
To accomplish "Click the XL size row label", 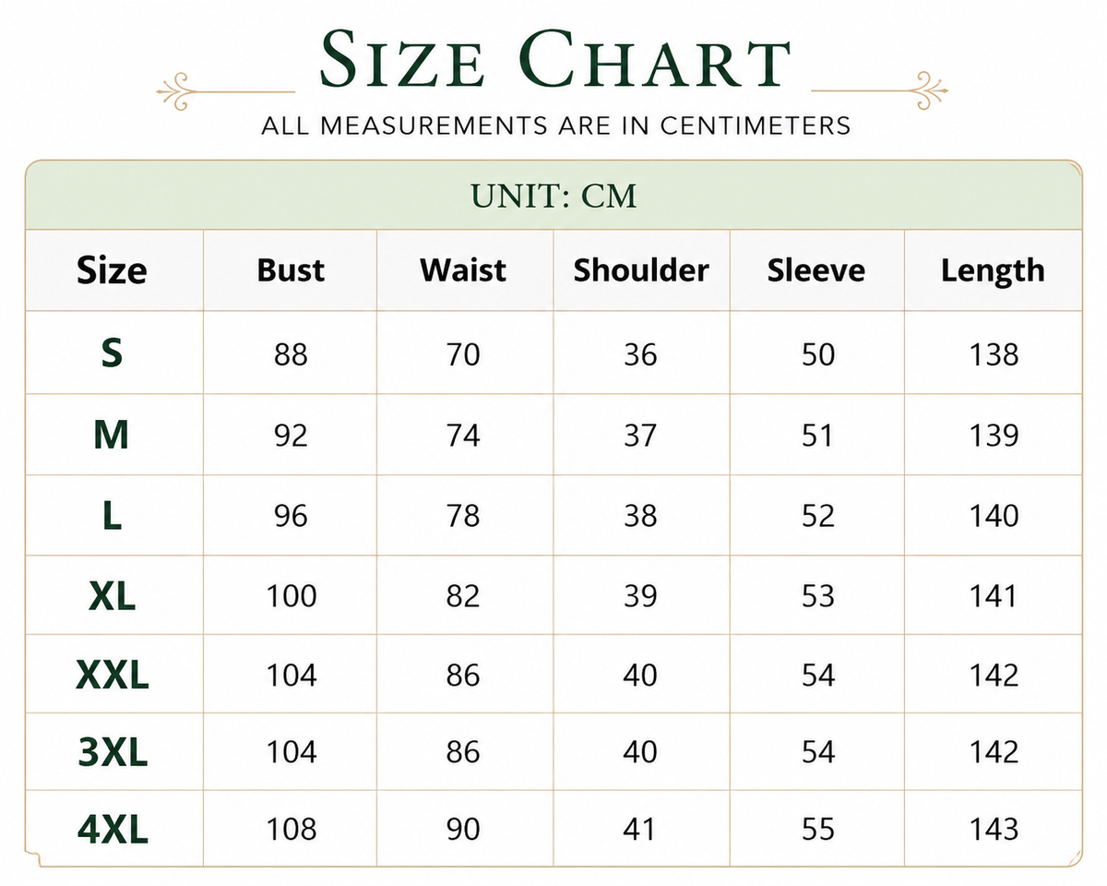I will click(x=112, y=596).
